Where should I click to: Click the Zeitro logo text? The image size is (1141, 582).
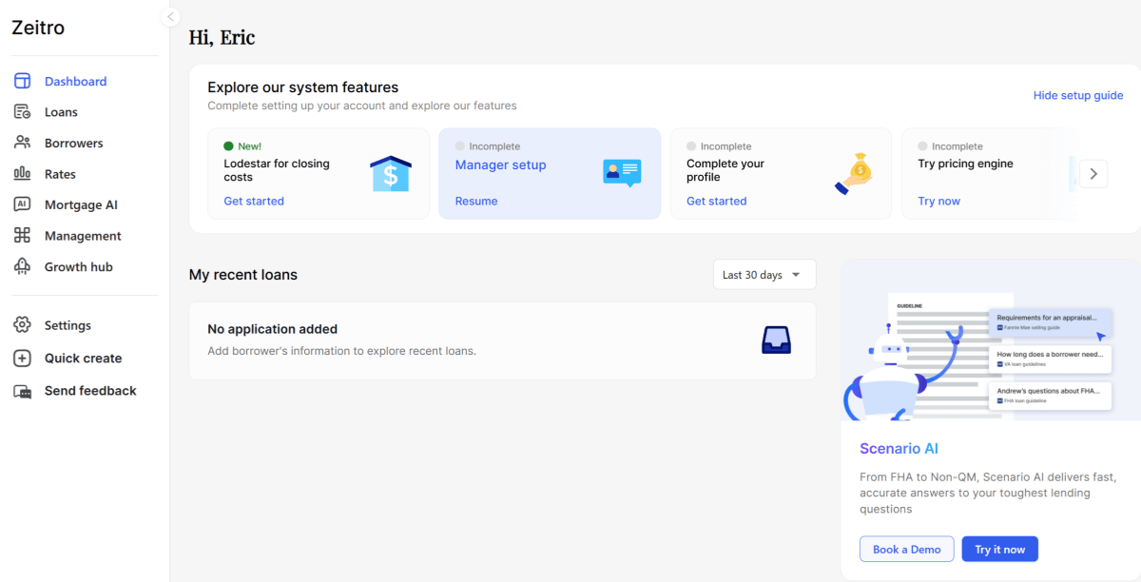[38, 28]
